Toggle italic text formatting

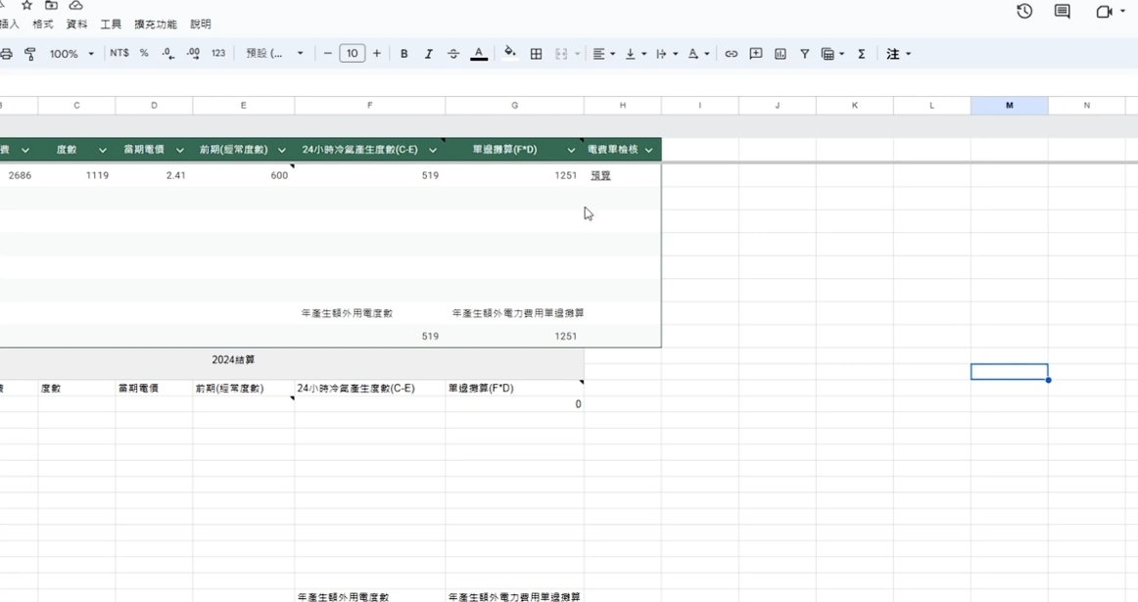point(428,54)
